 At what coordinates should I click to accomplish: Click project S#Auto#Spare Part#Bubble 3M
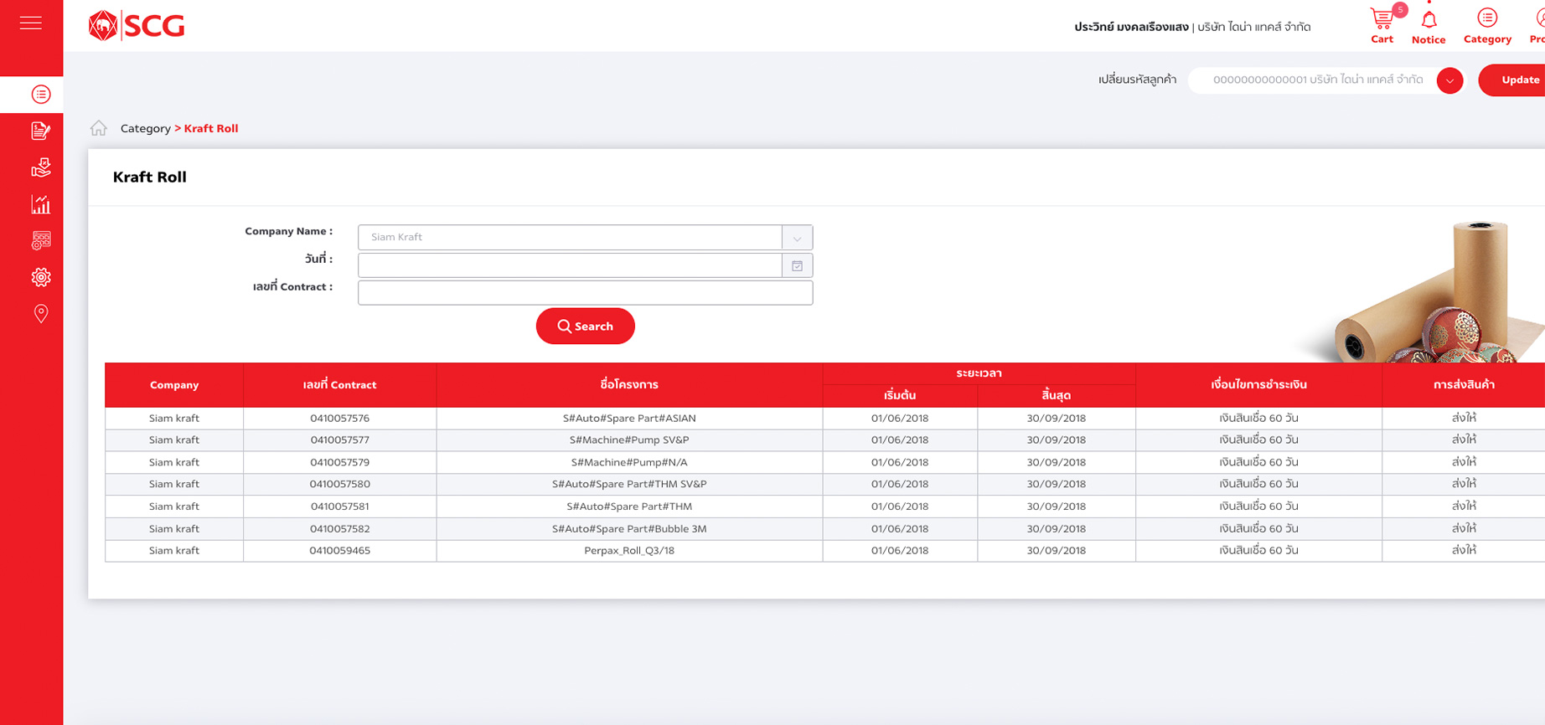(629, 529)
